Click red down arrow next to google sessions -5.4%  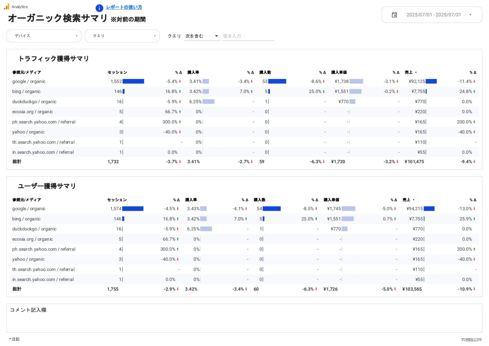click(x=180, y=81)
